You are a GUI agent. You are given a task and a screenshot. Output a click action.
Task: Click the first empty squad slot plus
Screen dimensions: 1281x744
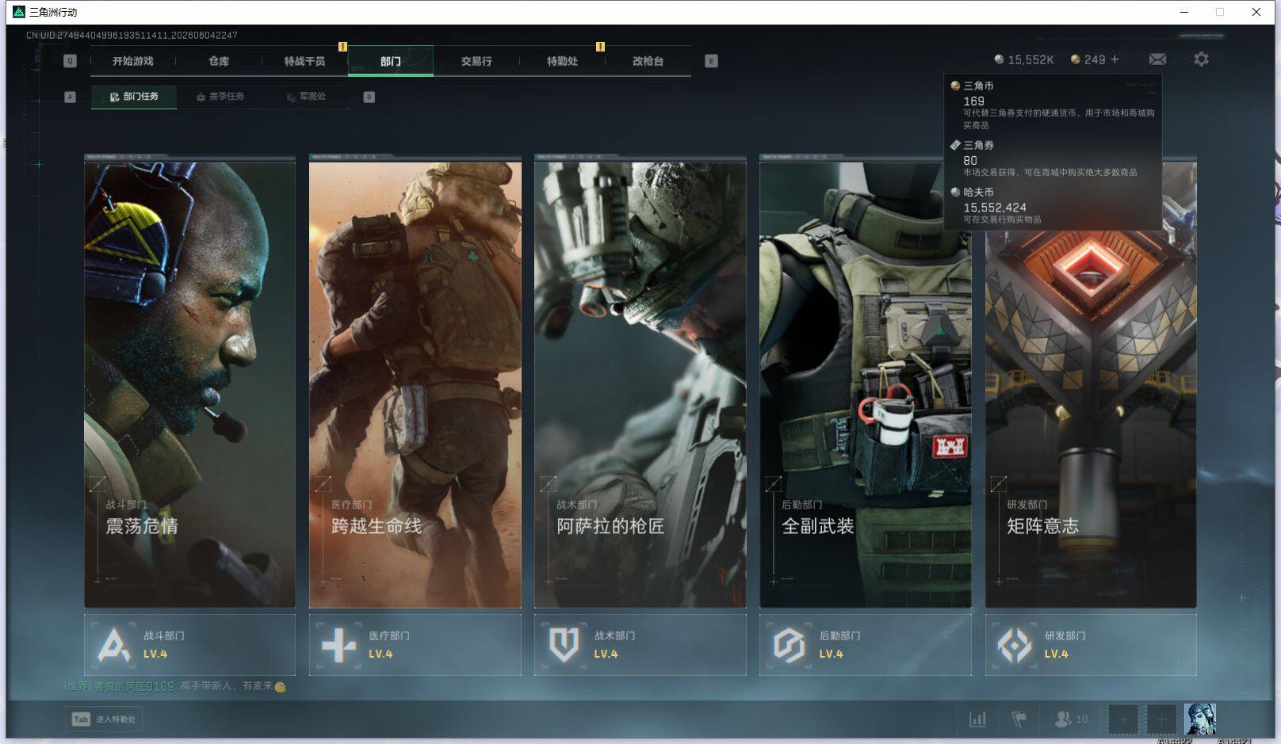[1123, 719]
